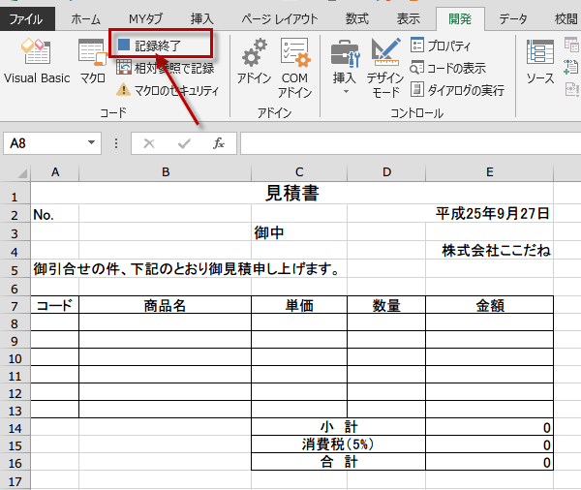
Task: Open プロパティ for the control
Action: [x=441, y=46]
